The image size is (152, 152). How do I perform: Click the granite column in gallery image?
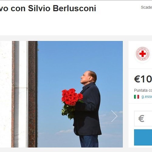point(33,94)
